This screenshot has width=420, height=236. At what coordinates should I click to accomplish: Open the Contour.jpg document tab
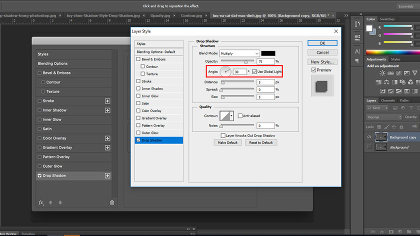click(191, 15)
